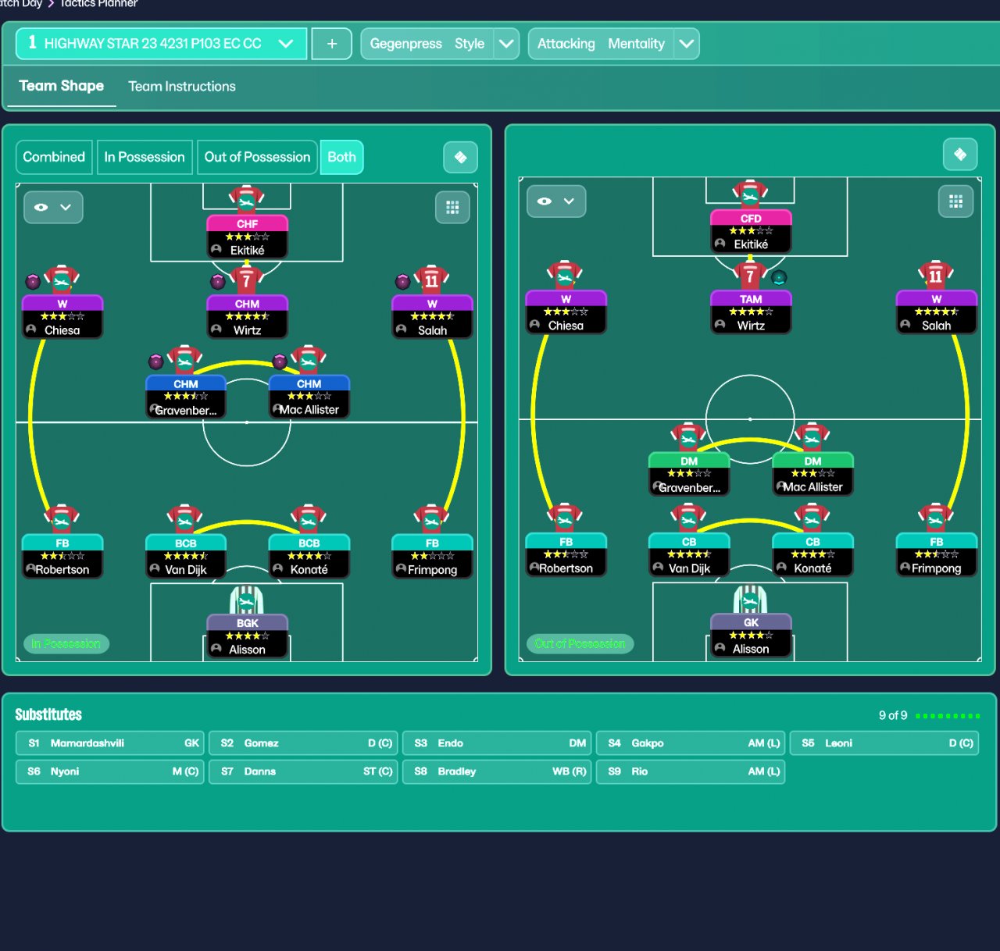
Task: Add a new tactic with the plus button
Action: [x=332, y=44]
